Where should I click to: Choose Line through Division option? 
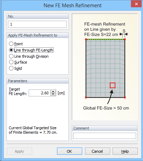(11, 56)
